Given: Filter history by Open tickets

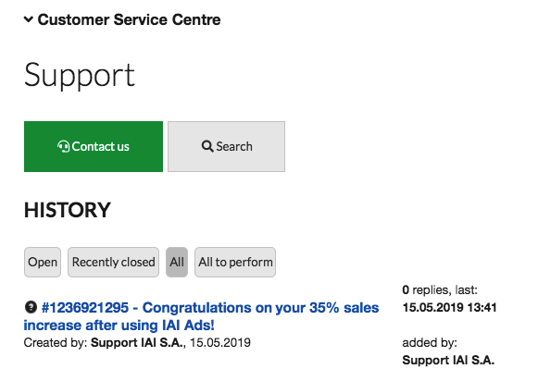Looking at the screenshot, I should tap(43, 262).
